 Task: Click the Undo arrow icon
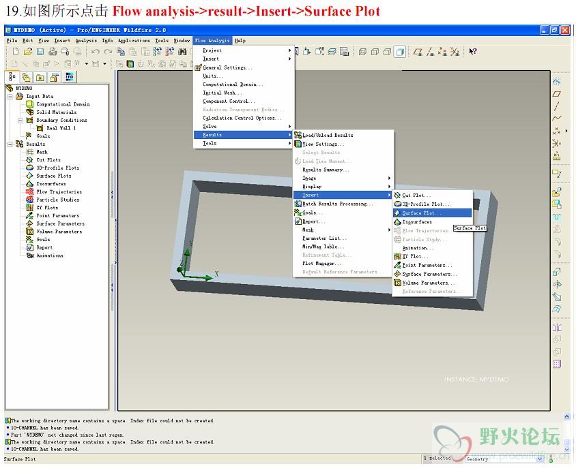96,52
